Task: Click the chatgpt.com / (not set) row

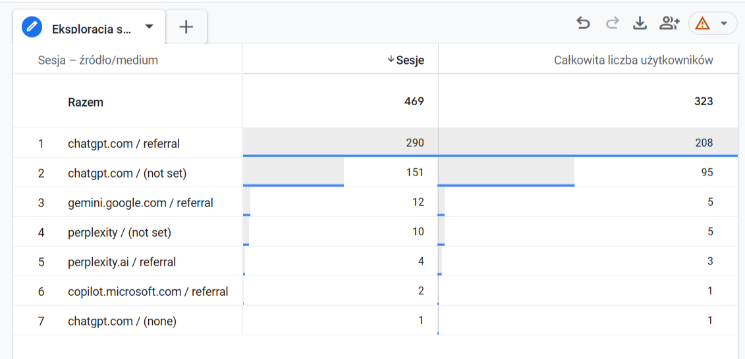Action: (x=127, y=173)
